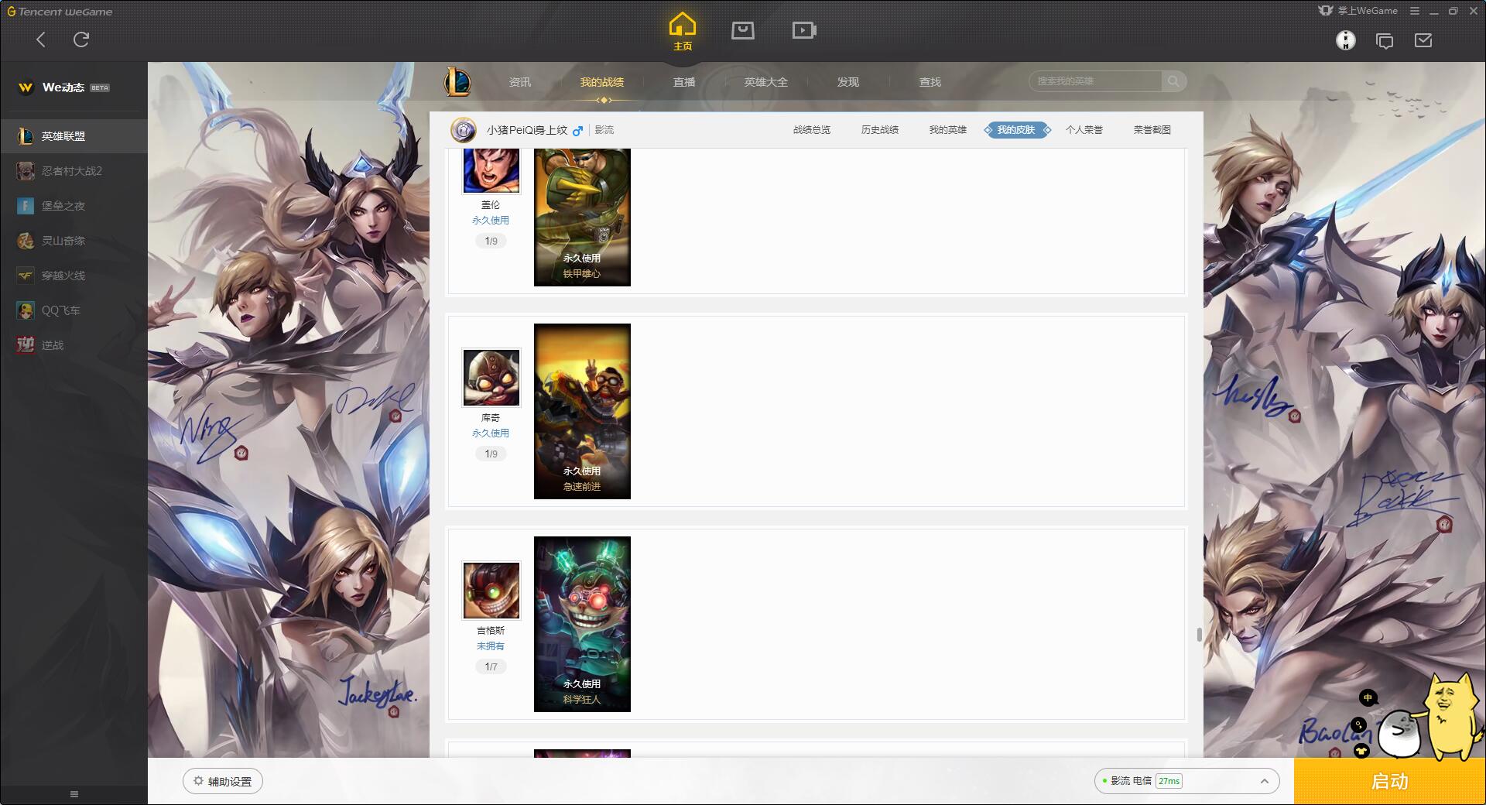Go back with the back arrow
The width and height of the screenshot is (1486, 805).
click(x=41, y=39)
